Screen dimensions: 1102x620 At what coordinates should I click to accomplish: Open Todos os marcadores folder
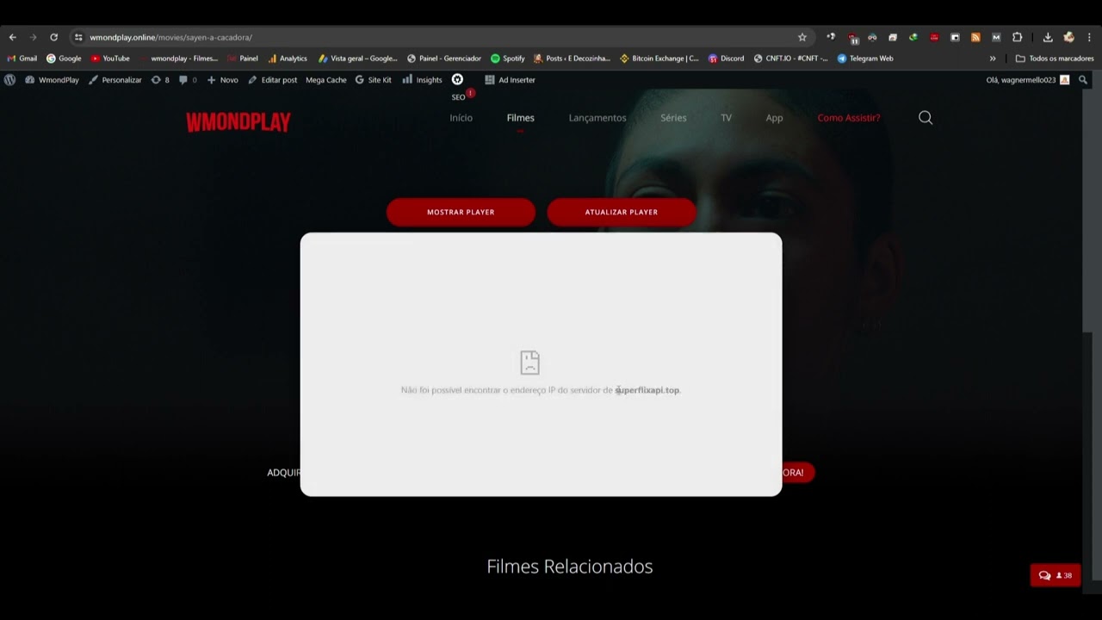click(x=1055, y=59)
